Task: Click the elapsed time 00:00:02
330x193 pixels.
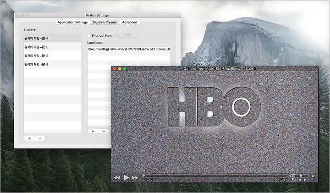Action: (x=148, y=180)
